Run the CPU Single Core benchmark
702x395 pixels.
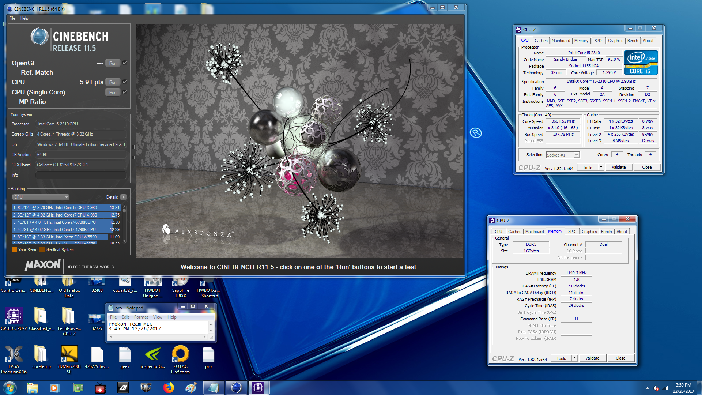113,92
